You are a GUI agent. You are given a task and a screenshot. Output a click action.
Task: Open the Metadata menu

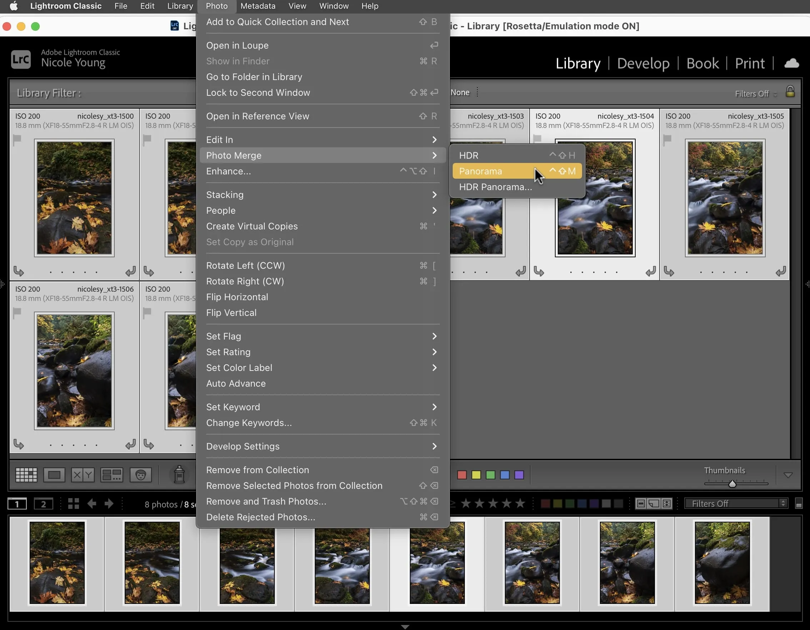pos(258,6)
